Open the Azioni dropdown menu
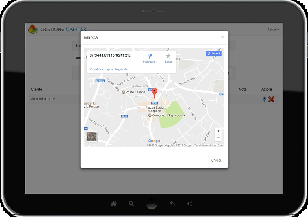 273,29
